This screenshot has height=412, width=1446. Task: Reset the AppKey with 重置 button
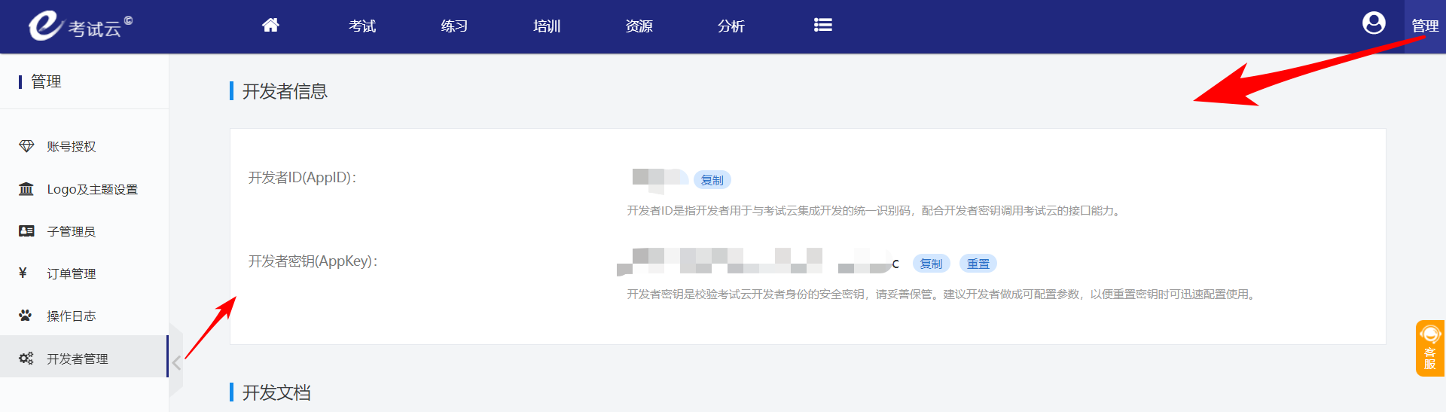(978, 264)
